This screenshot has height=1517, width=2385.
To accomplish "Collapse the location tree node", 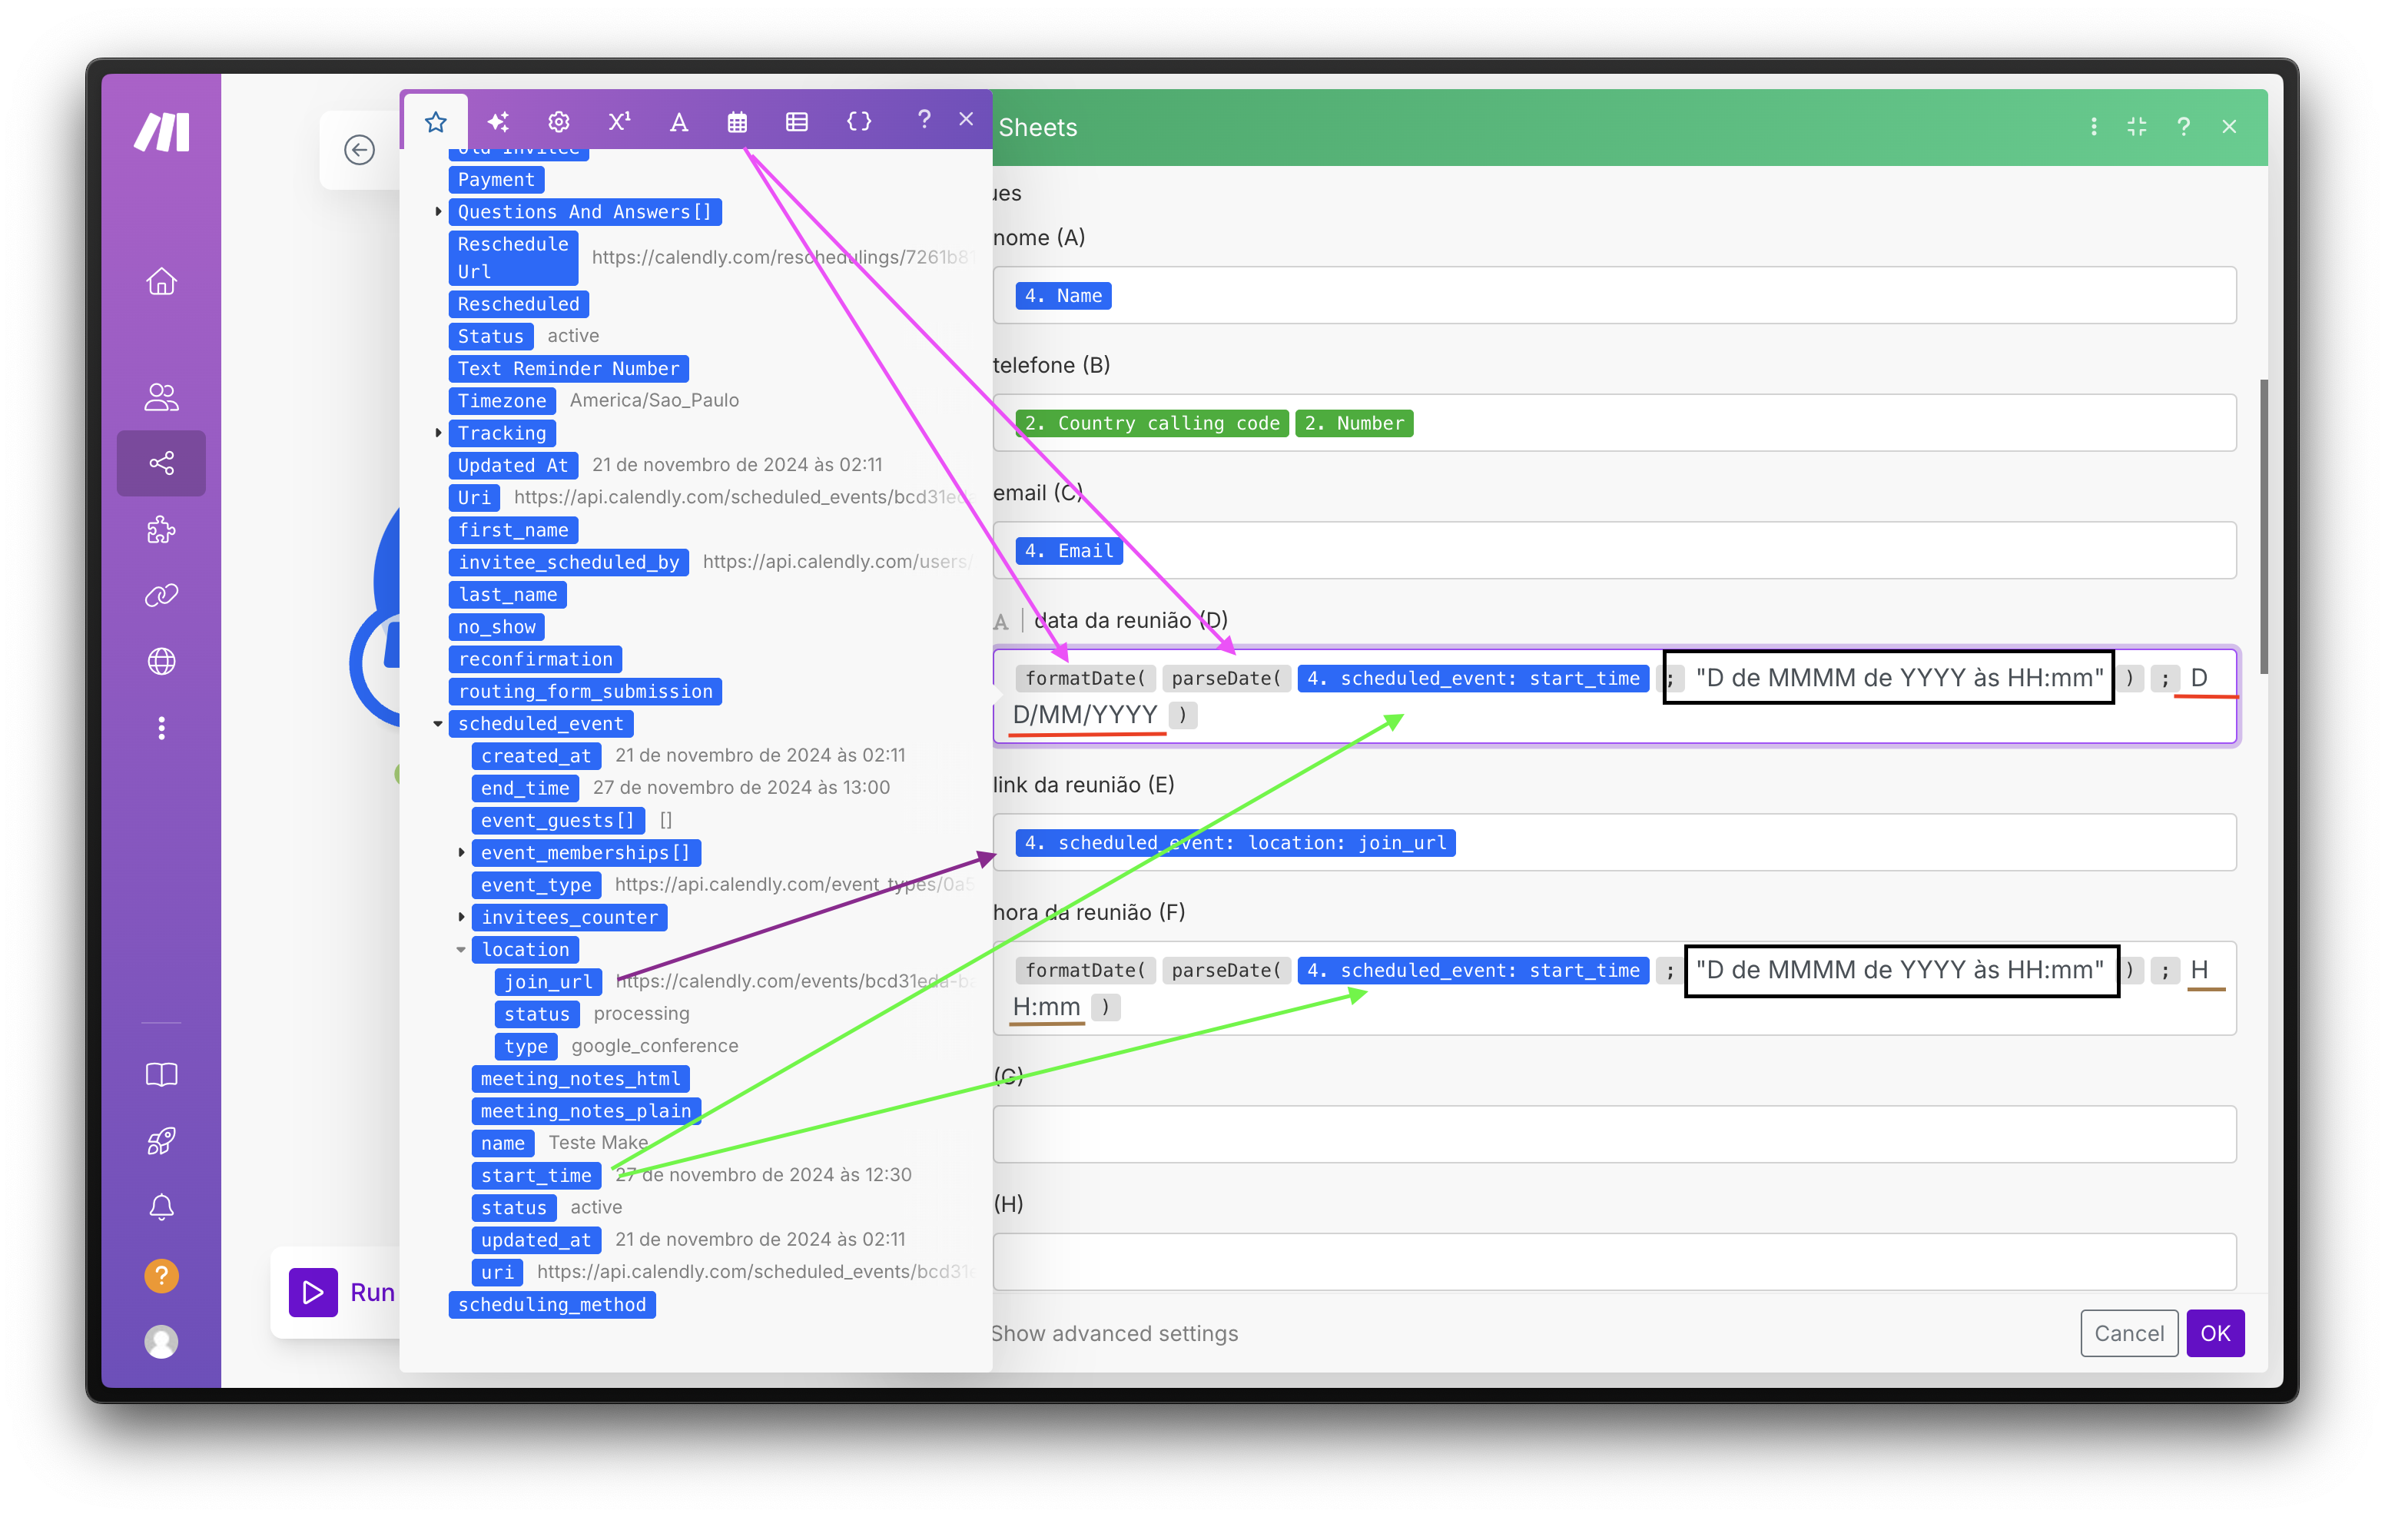I will (462, 950).
